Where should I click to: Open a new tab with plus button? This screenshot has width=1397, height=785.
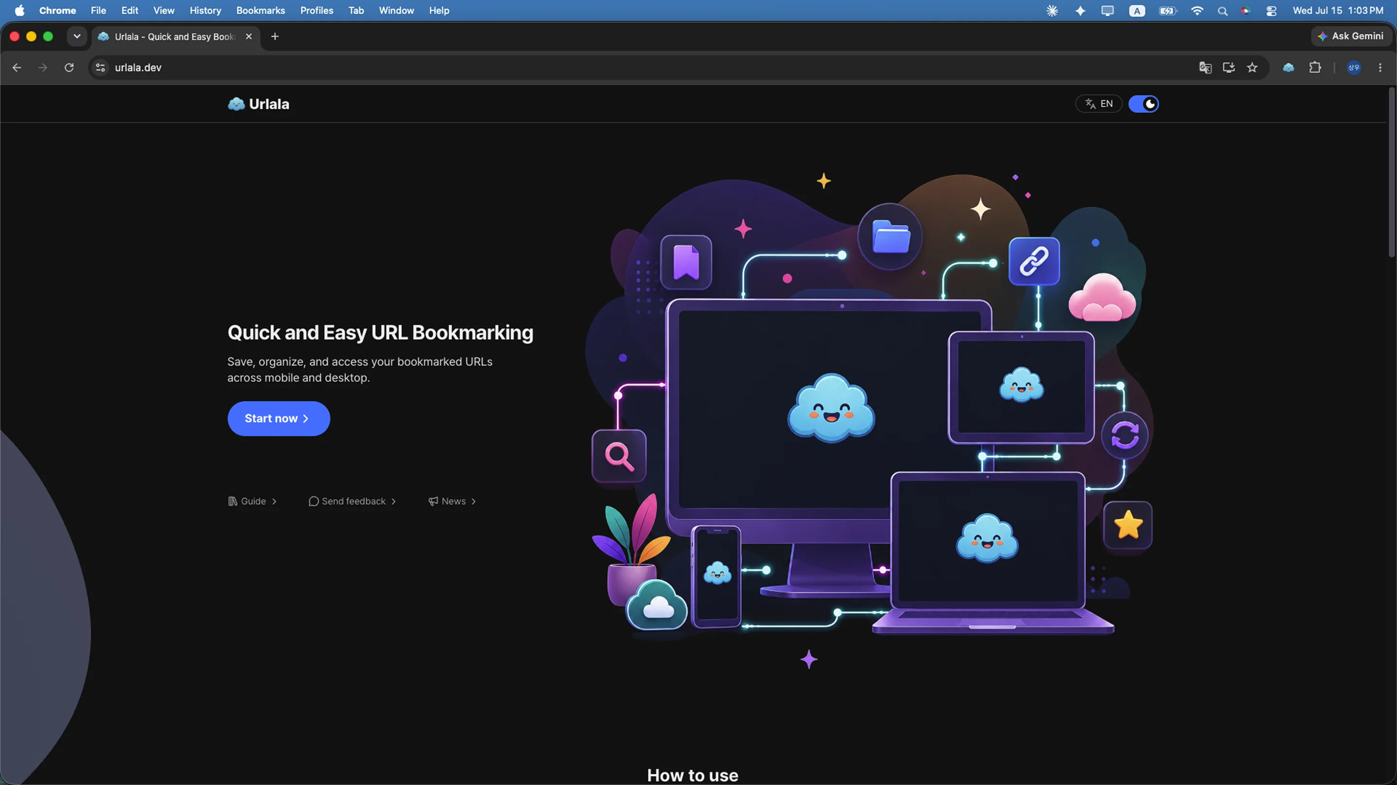pyautogui.click(x=275, y=36)
